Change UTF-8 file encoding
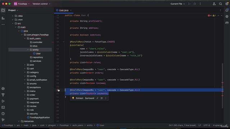Image resolution: width=230 pixels, height=129 pixels. 207,125
